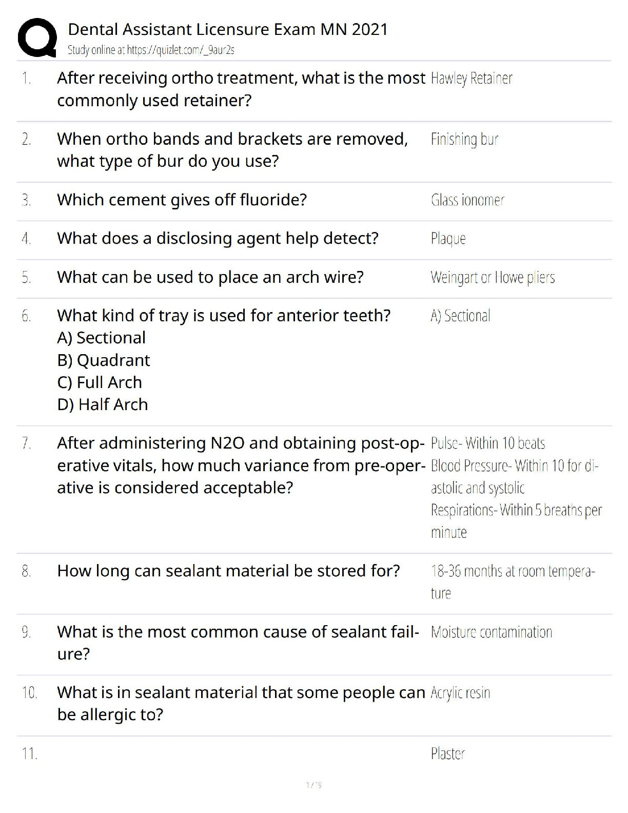Viewport: 628px width, 813px height.
Task: Click the Dental Assistant Licensure Exam title
Action: [227, 29]
